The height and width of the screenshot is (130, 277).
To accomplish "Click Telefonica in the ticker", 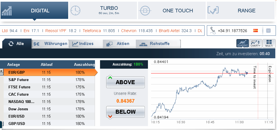I will [92, 31].
